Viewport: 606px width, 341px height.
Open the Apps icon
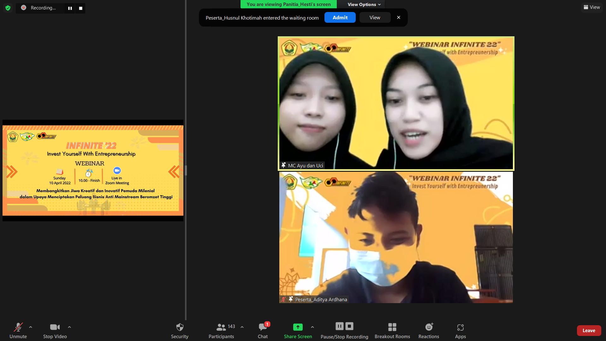pyautogui.click(x=460, y=327)
